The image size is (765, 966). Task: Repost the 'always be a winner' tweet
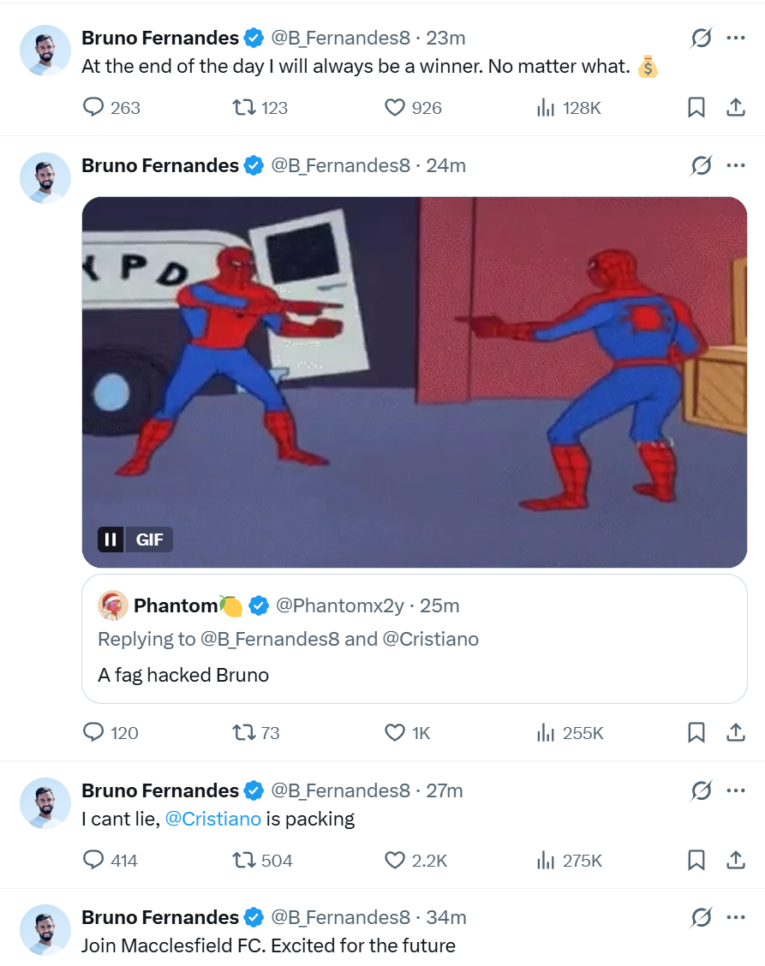243,108
